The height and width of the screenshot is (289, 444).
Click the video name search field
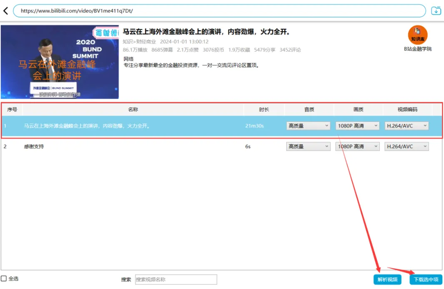click(176, 279)
